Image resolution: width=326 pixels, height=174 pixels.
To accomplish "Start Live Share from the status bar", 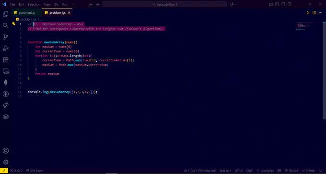I will (35, 171).
